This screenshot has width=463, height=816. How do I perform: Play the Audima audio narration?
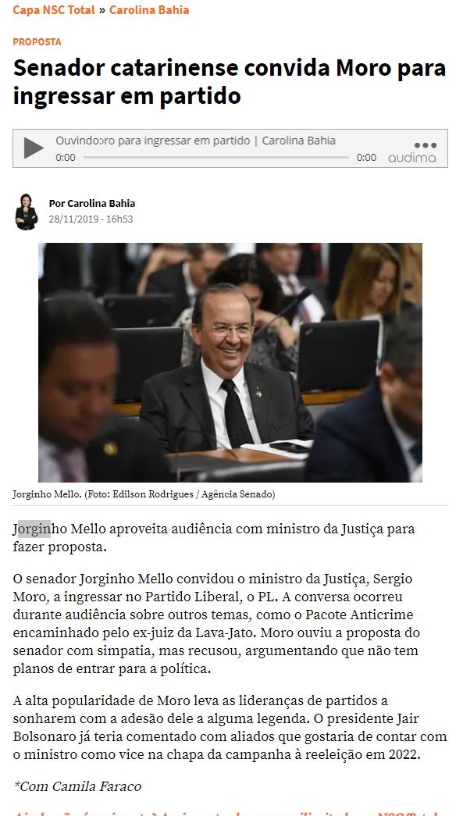[34, 148]
